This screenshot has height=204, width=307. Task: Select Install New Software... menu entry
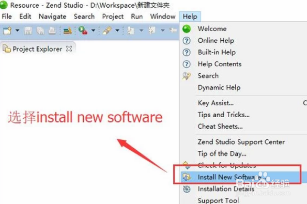click(243, 177)
